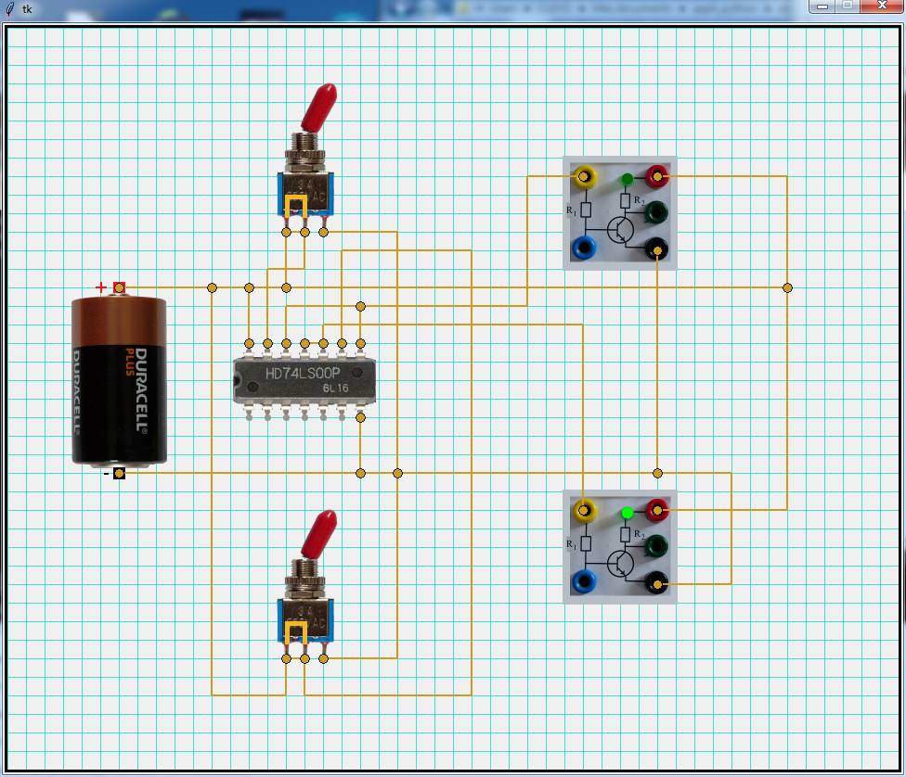This screenshot has width=906, height=777.
Task: Click blue jack on upper transistor module
Action: (x=584, y=248)
